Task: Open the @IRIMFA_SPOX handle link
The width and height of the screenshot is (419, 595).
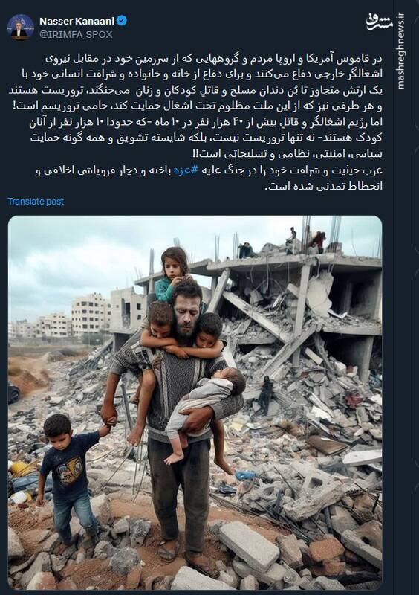Action: coord(76,34)
